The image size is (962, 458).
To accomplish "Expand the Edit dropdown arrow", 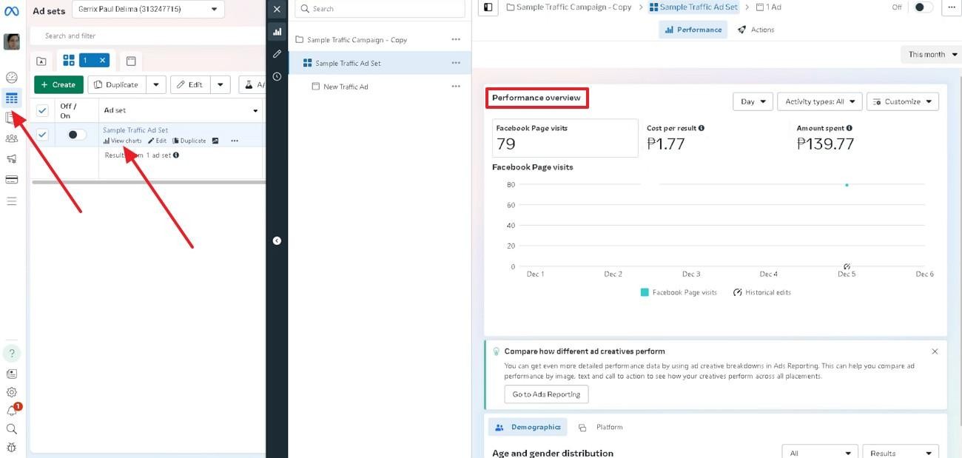I will (x=221, y=84).
